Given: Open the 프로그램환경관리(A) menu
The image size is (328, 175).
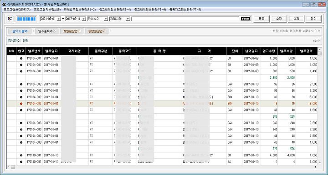Looking at the screenshot, I should click(17, 10).
